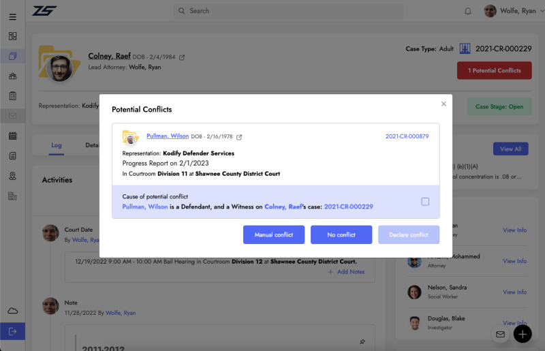Open the dashboard icon in sidebar
Image resolution: width=545 pixels, height=351 pixels.
click(x=12, y=36)
